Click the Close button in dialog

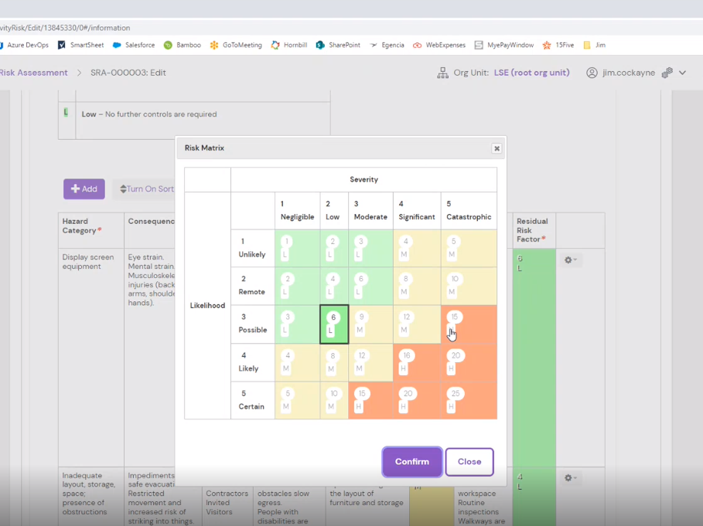click(469, 462)
